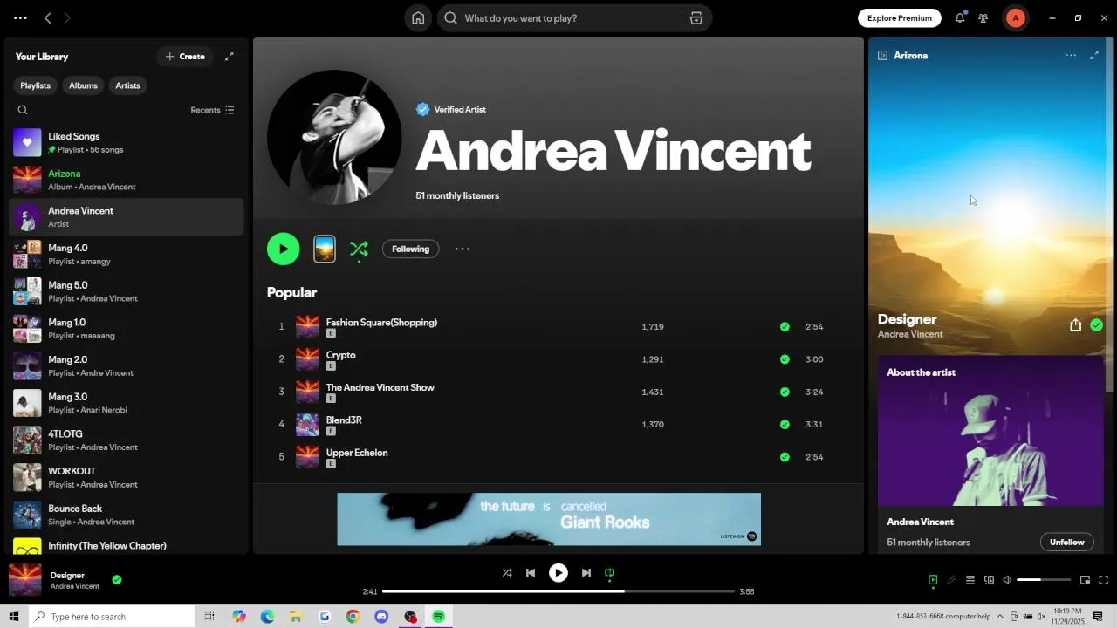Open the Create menu

pyautogui.click(x=185, y=57)
